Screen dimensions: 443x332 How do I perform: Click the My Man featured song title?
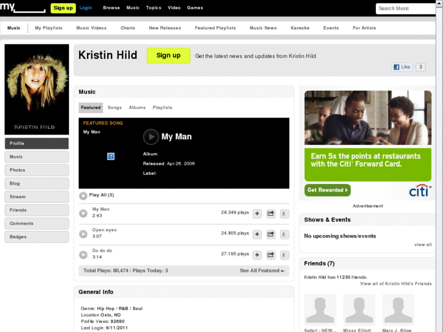pos(177,136)
